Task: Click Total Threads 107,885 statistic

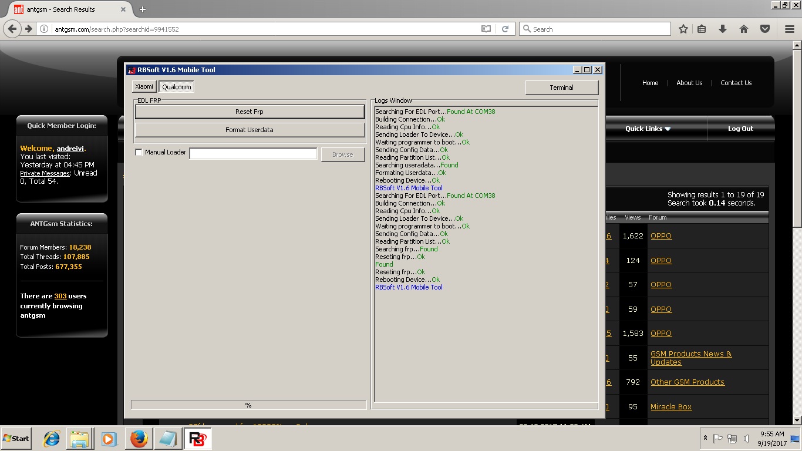Action: pyautogui.click(x=55, y=257)
